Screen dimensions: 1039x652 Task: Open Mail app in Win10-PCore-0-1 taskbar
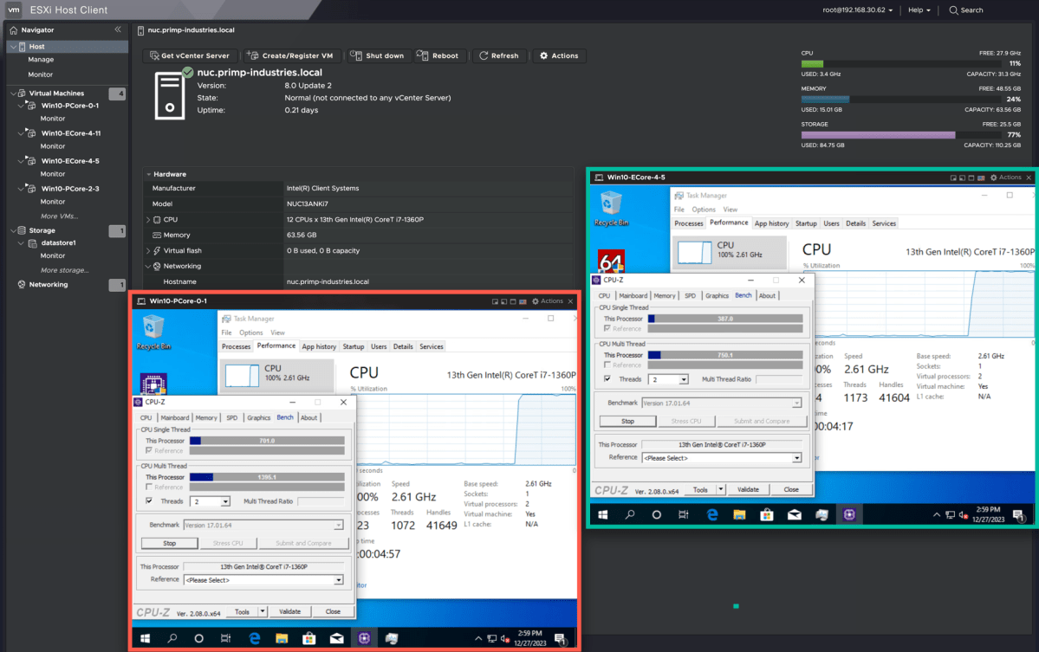click(336, 638)
